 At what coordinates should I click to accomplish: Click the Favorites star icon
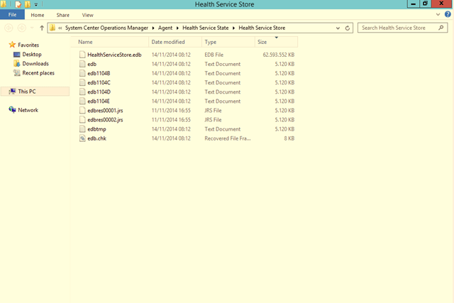point(12,45)
